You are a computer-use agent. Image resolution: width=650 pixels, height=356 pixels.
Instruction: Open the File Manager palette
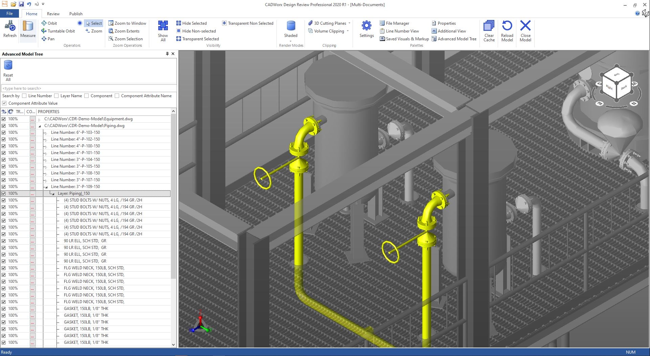pos(394,23)
